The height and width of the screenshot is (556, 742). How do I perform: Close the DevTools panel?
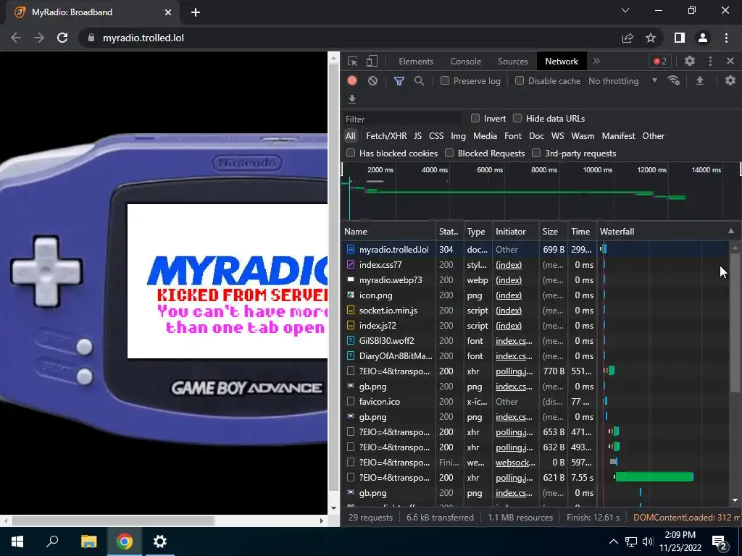[730, 61]
